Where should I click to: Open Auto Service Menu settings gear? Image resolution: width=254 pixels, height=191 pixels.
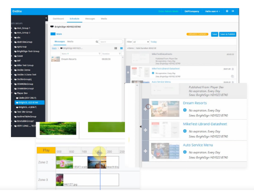pos(185,152)
